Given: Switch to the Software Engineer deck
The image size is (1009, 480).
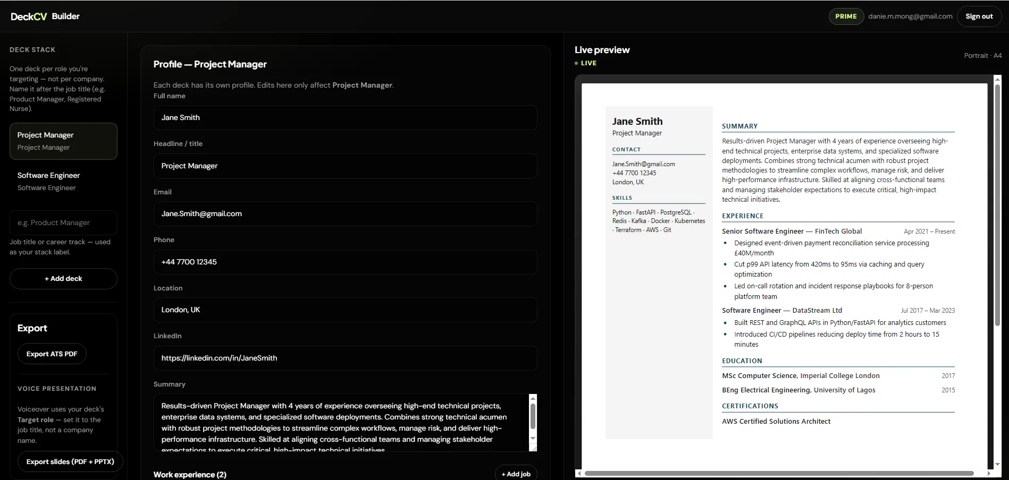Looking at the screenshot, I should (63, 182).
